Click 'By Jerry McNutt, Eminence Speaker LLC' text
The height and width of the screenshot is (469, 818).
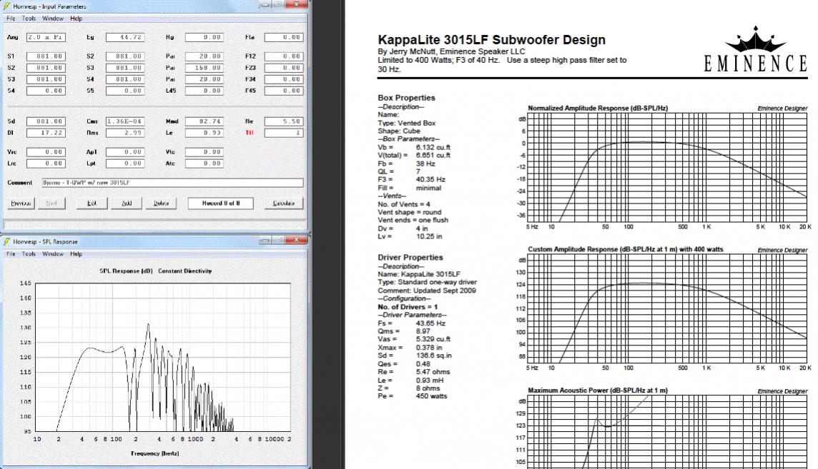click(x=451, y=51)
